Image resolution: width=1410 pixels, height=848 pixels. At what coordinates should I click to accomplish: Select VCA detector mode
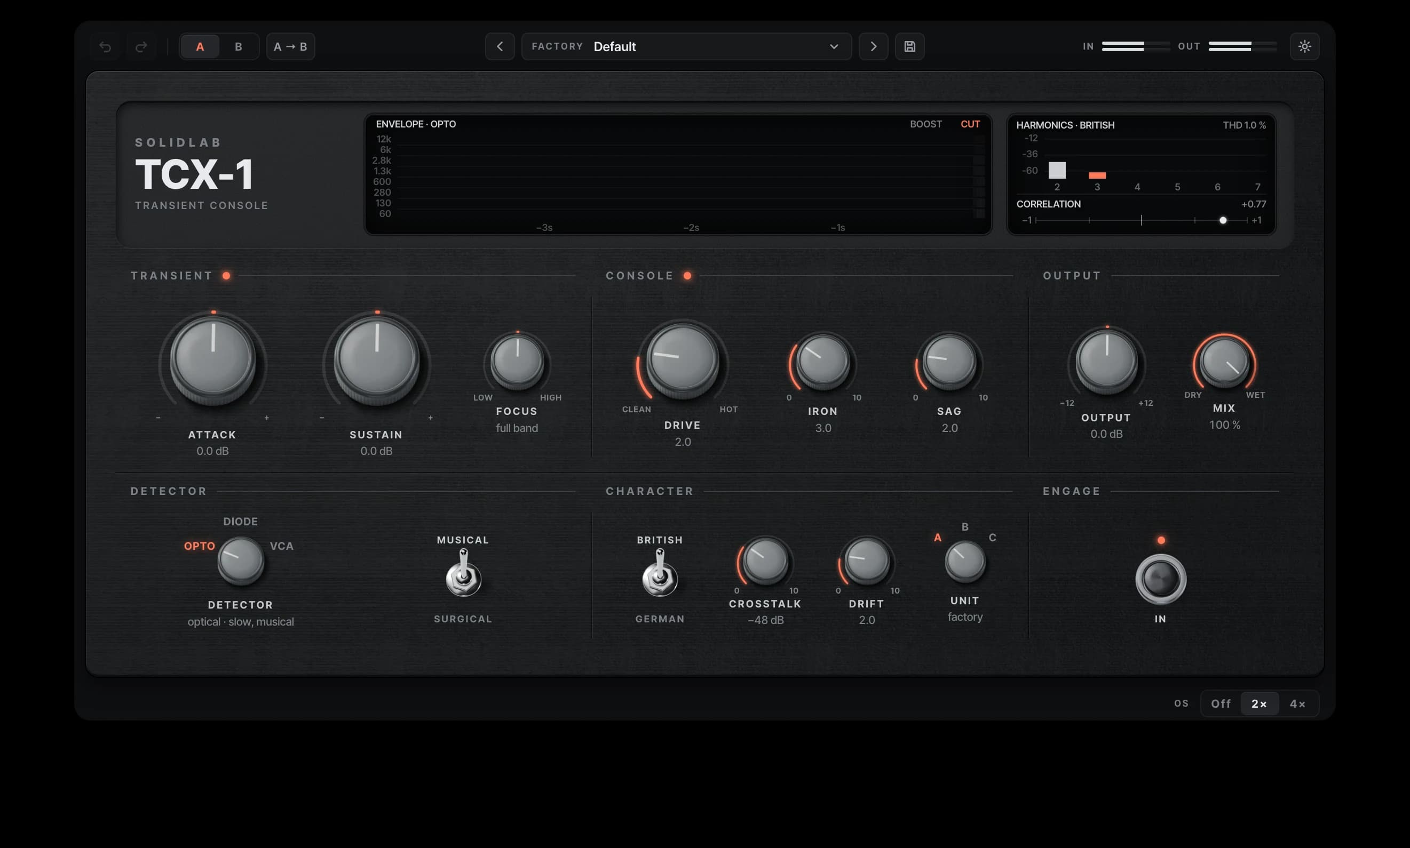point(281,546)
